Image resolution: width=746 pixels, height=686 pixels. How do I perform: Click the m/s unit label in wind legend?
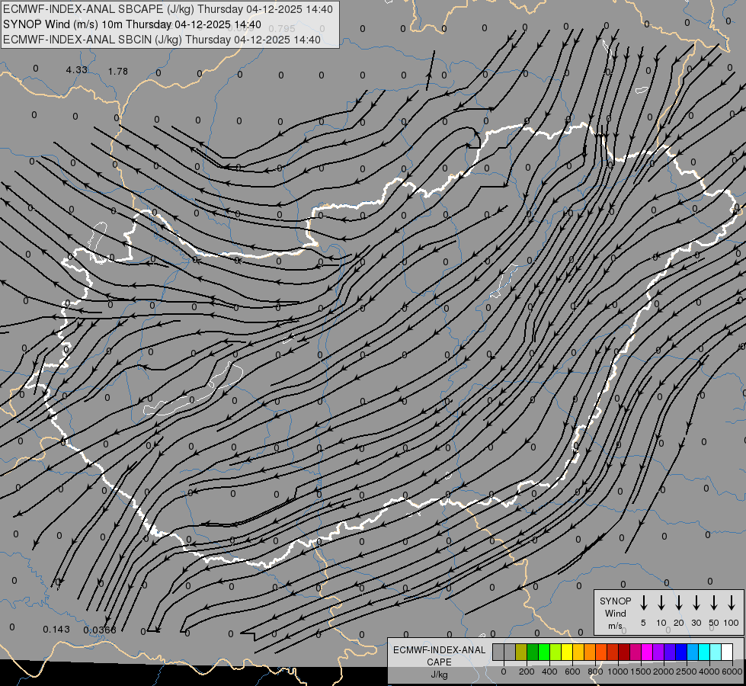click(x=615, y=626)
